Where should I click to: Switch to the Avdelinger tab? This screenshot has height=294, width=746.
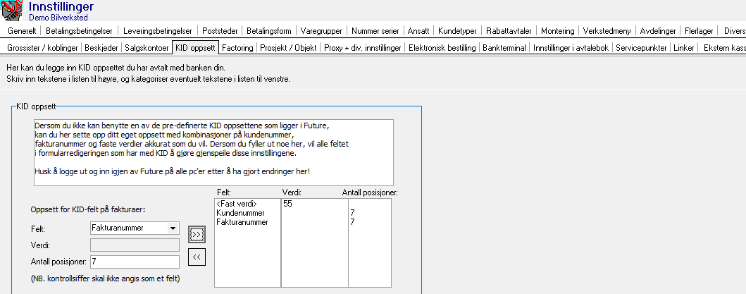coord(658,31)
